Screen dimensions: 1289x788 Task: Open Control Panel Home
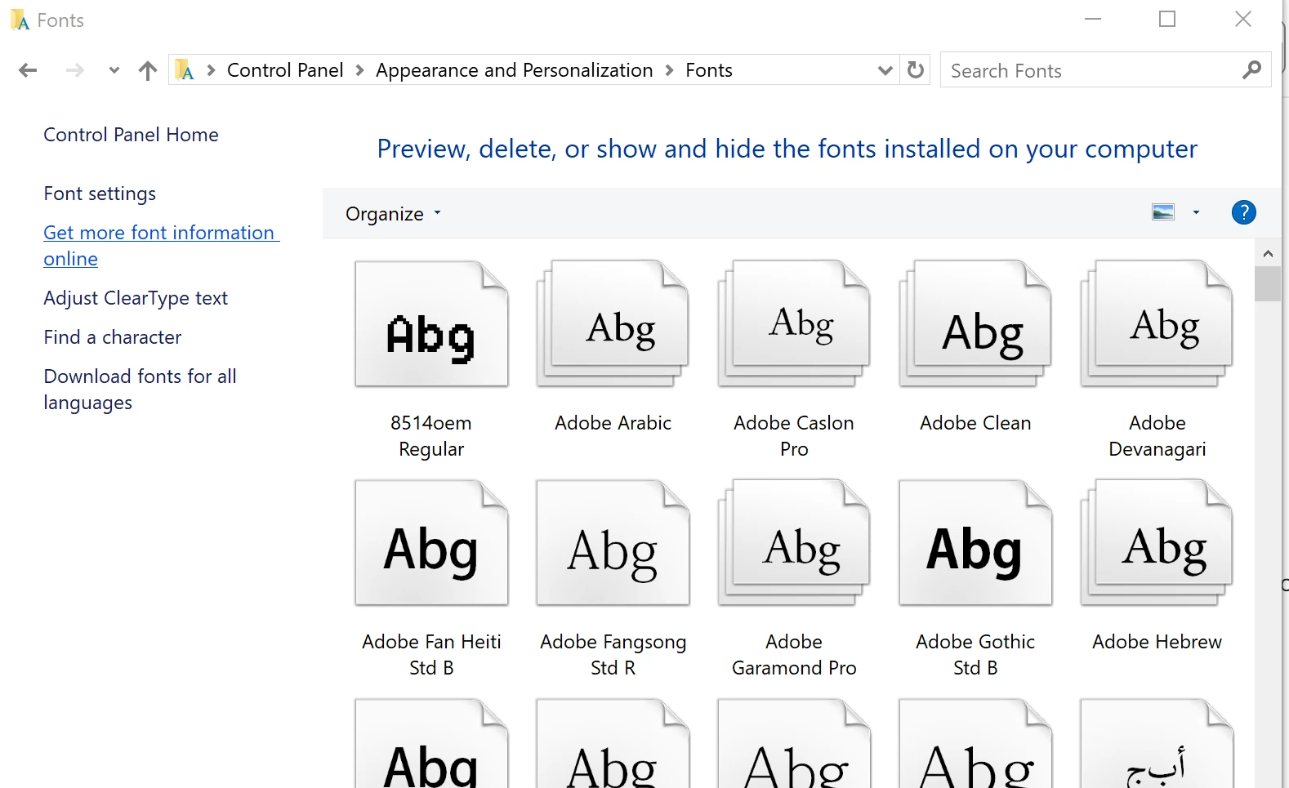coord(131,135)
